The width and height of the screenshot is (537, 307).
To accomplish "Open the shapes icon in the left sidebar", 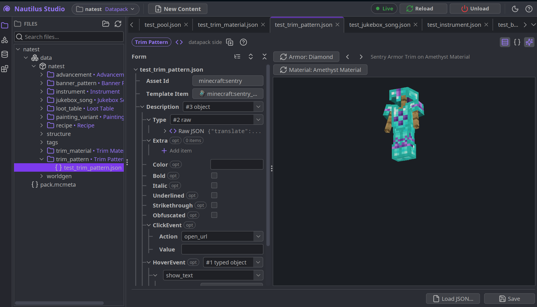I will [5, 40].
